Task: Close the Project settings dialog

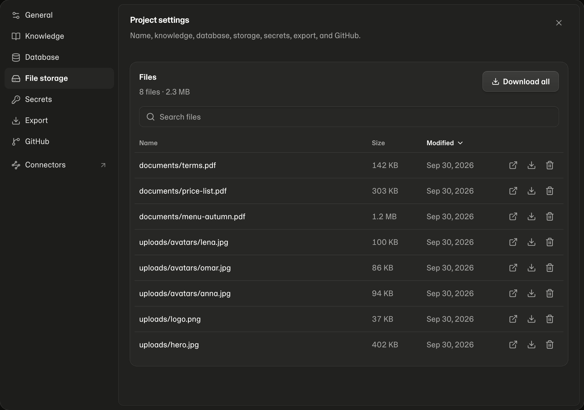Action: (x=559, y=23)
